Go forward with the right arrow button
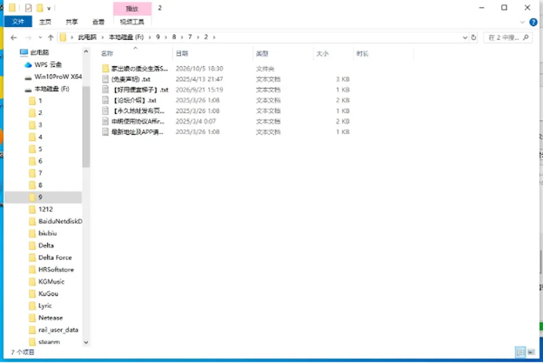Image resolution: width=543 pixels, height=363 pixels. click(28, 37)
